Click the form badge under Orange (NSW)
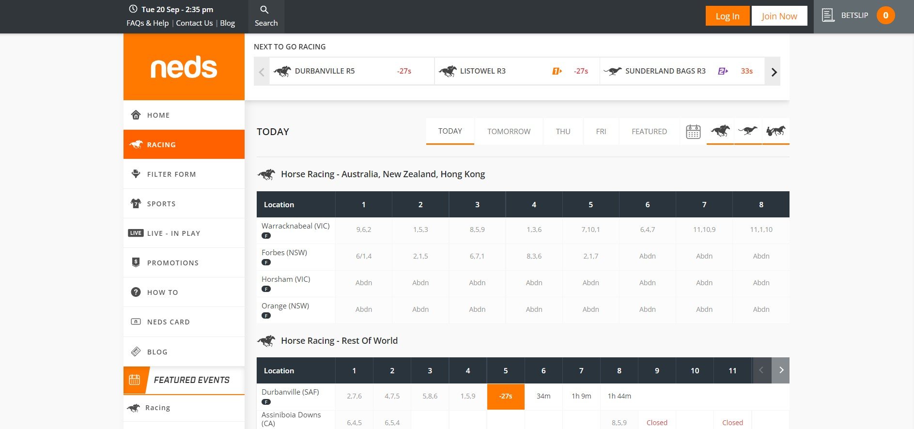 [266, 316]
